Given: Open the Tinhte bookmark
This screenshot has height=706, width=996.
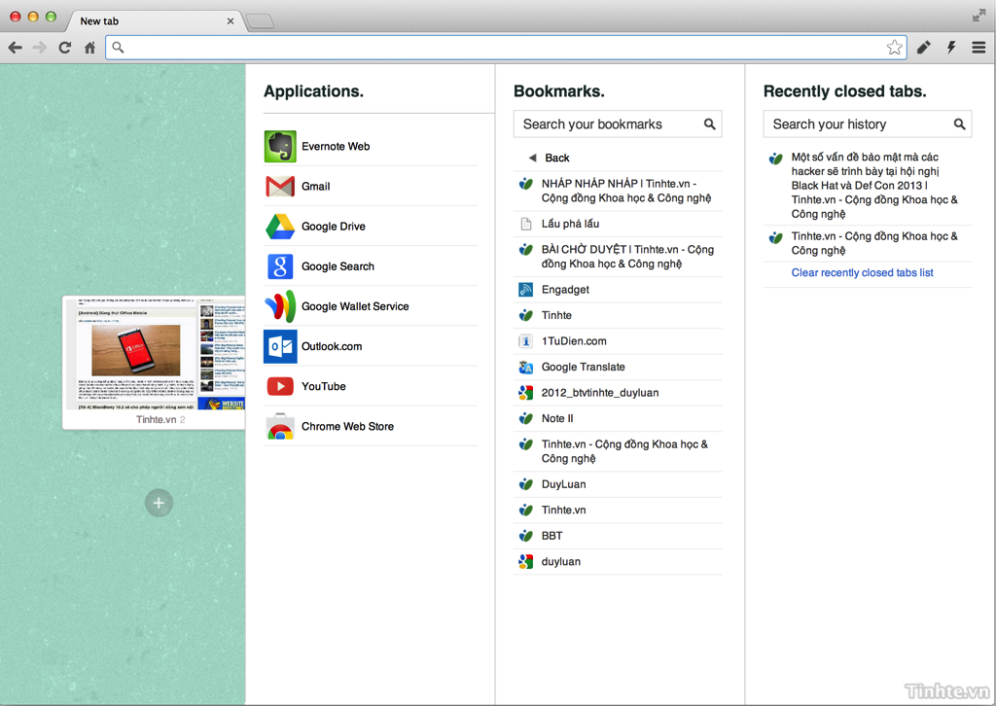Looking at the screenshot, I should coord(618,315).
